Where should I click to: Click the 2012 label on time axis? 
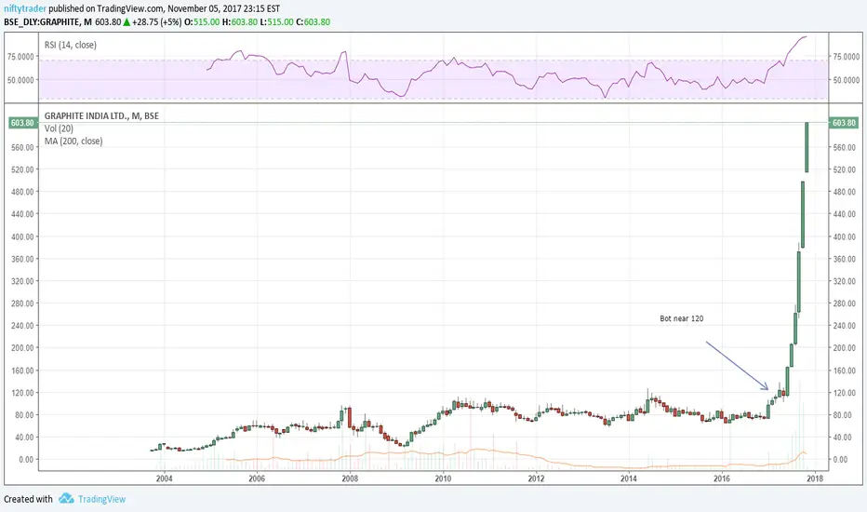coord(536,478)
